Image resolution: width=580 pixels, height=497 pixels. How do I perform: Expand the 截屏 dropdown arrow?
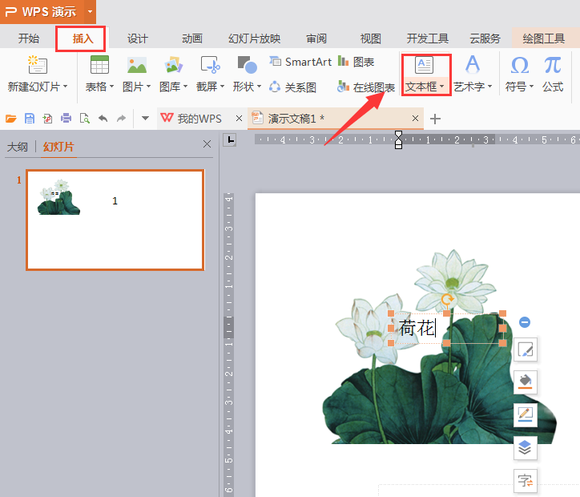click(x=223, y=87)
